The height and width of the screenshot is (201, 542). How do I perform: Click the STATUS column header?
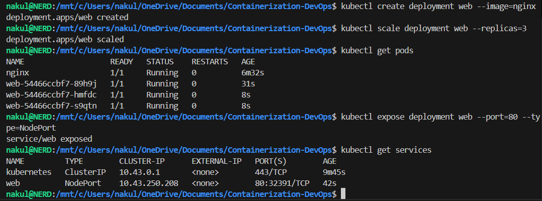point(160,62)
